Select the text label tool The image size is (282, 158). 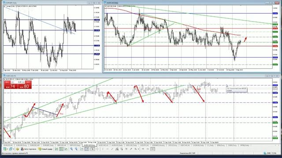click(x=131, y=149)
